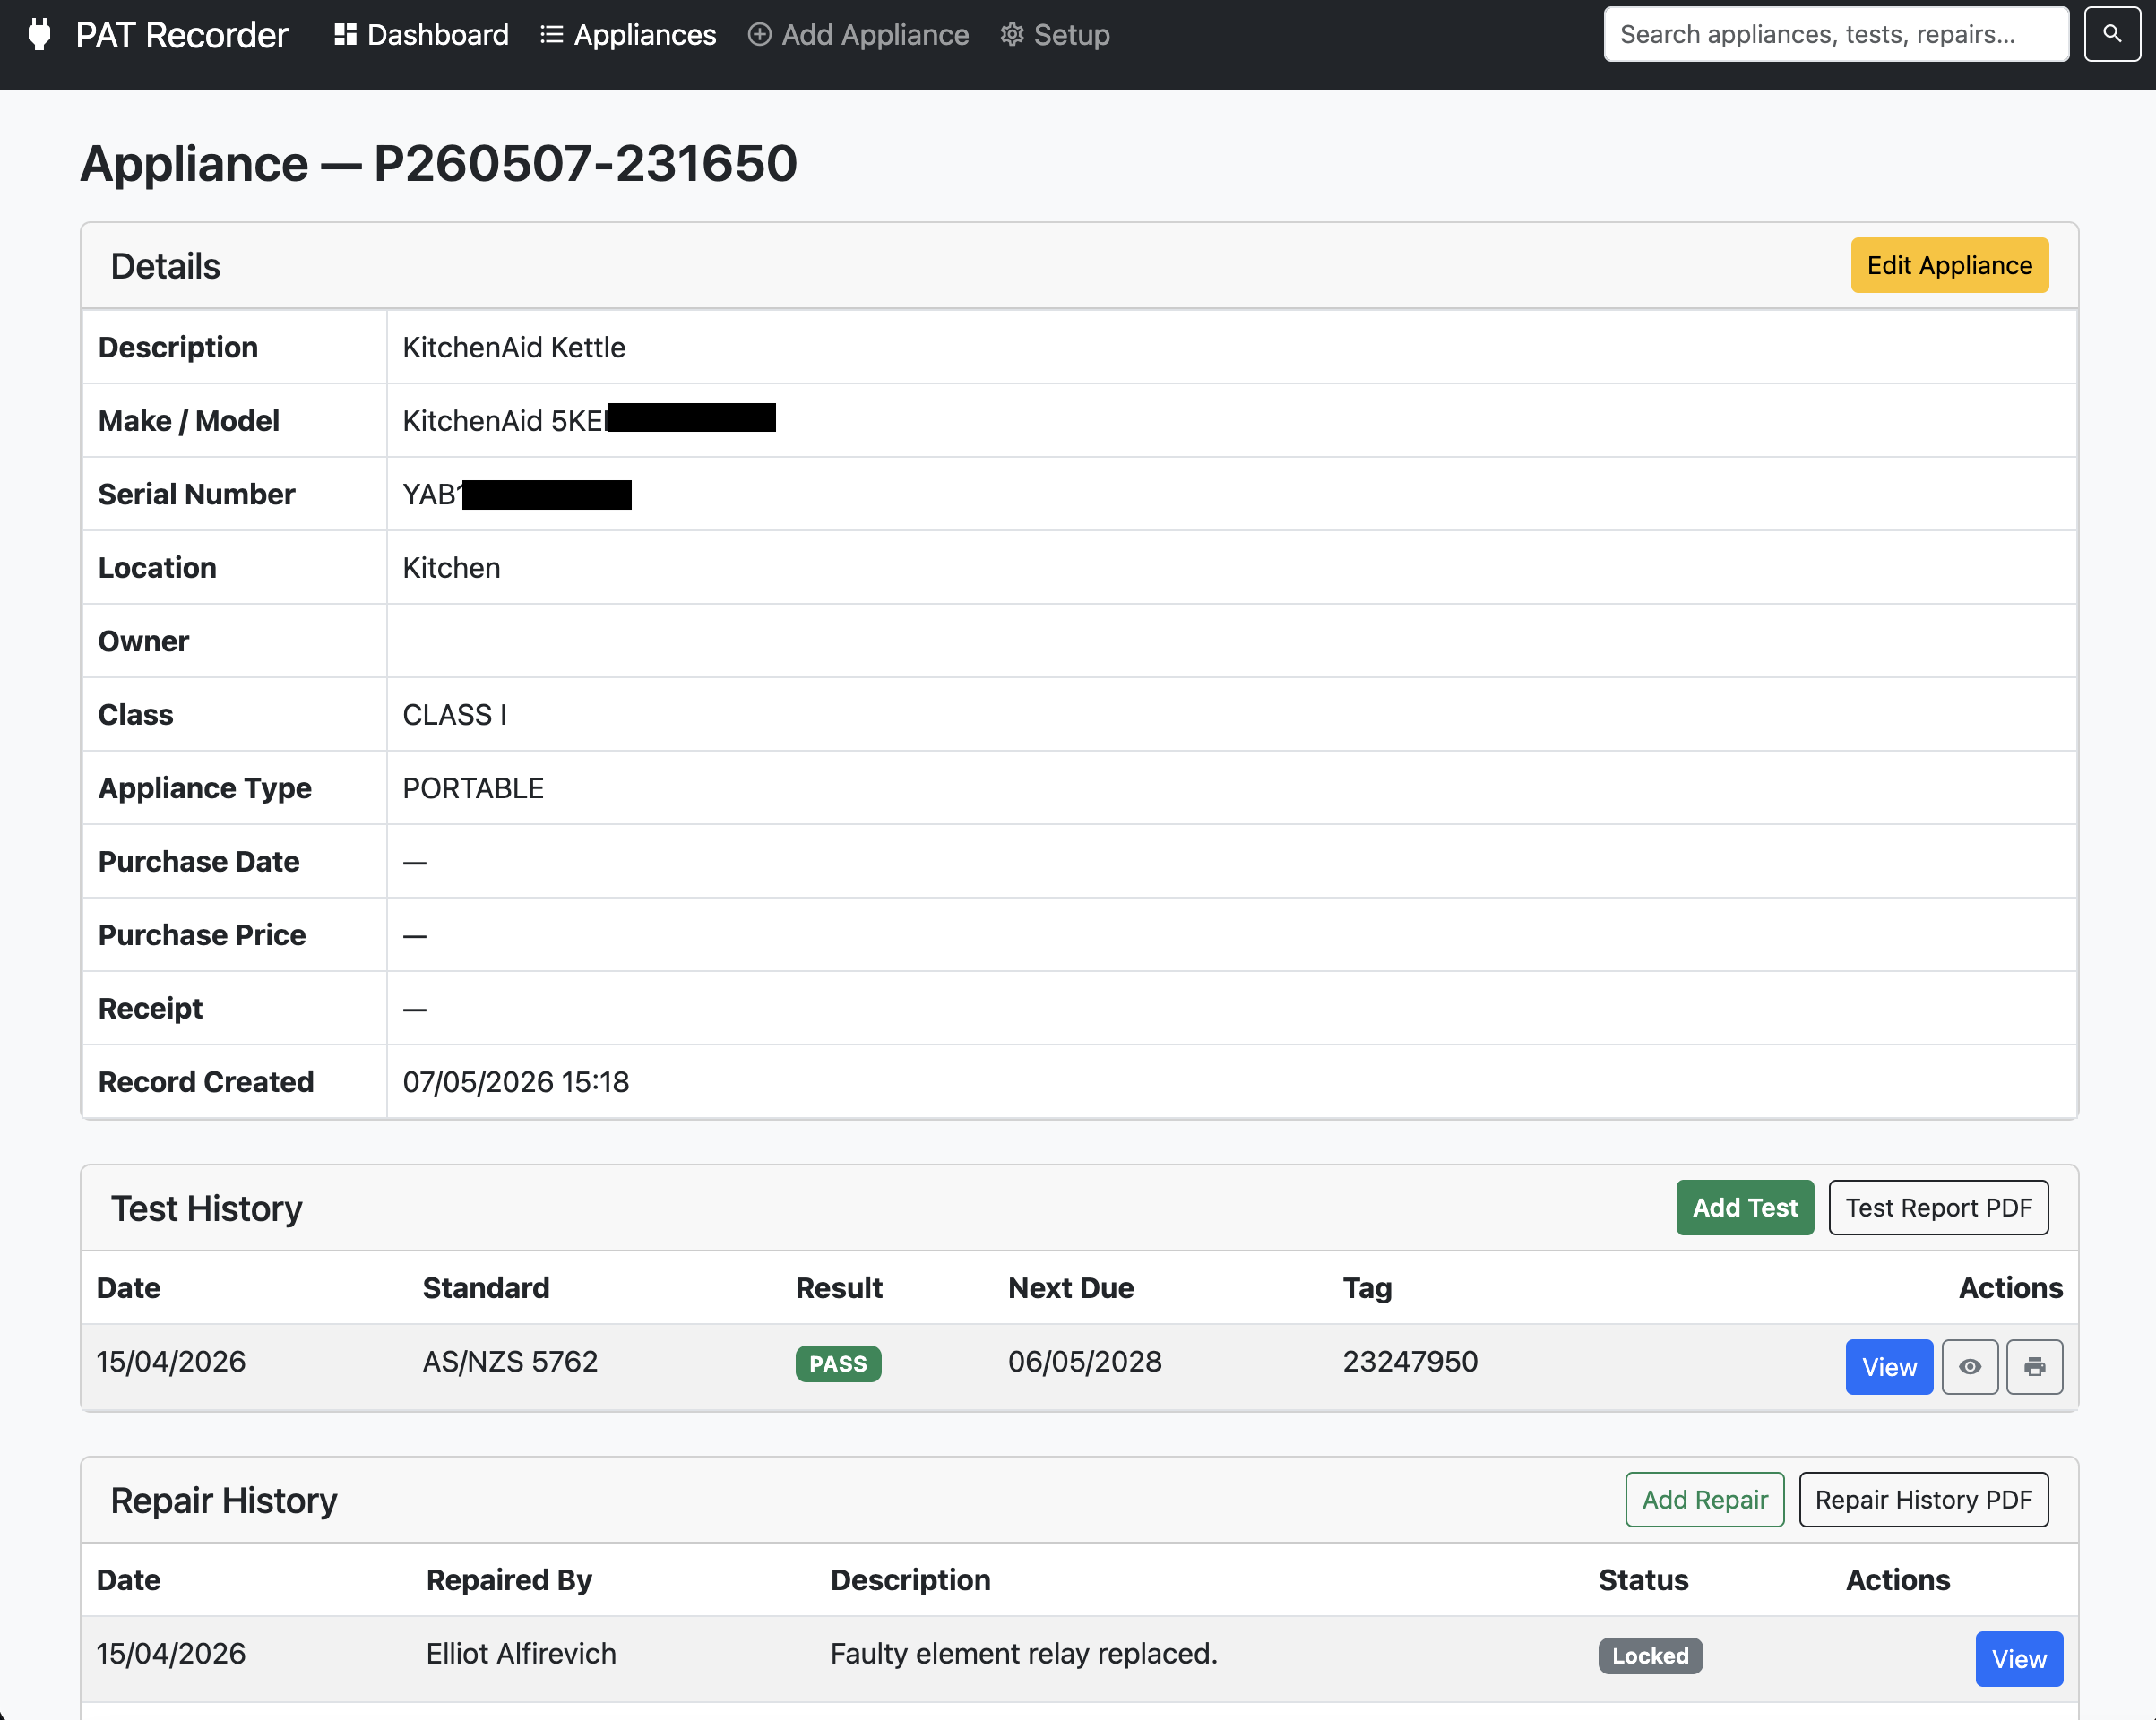Download the Test Report PDF
The width and height of the screenshot is (2156, 1720).
point(1938,1207)
